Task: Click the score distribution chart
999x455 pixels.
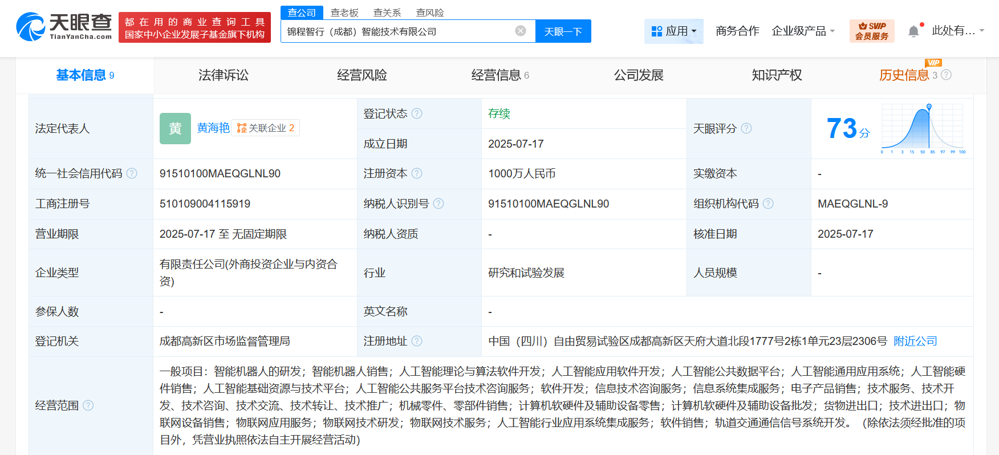Action: point(923,128)
